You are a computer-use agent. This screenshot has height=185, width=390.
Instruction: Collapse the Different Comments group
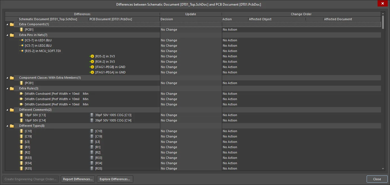(7, 110)
